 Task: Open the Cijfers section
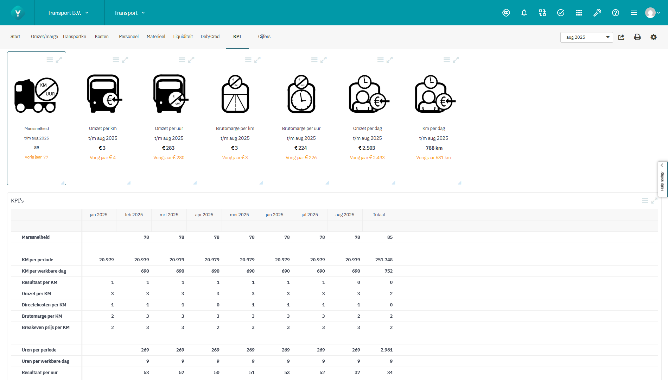pyautogui.click(x=264, y=36)
